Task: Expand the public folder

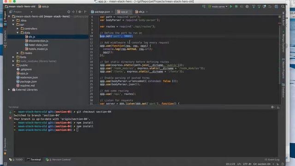Action: (13, 65)
